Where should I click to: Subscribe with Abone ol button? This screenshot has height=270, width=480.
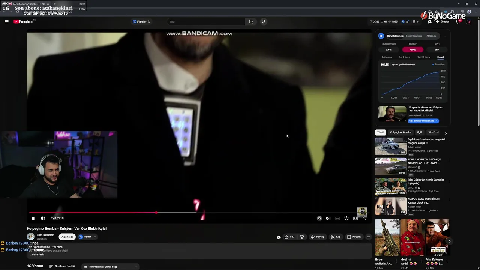pos(67,237)
